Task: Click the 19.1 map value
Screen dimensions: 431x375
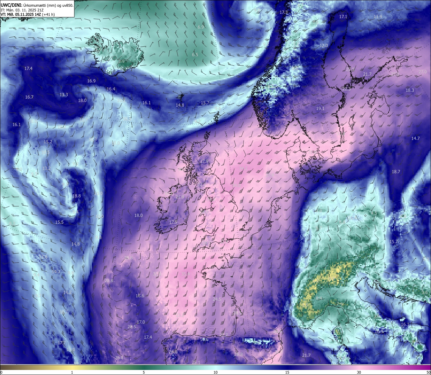Action: coord(320,108)
